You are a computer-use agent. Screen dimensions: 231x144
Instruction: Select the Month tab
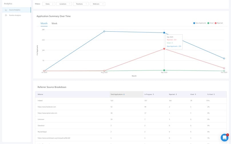(x=44, y=23)
